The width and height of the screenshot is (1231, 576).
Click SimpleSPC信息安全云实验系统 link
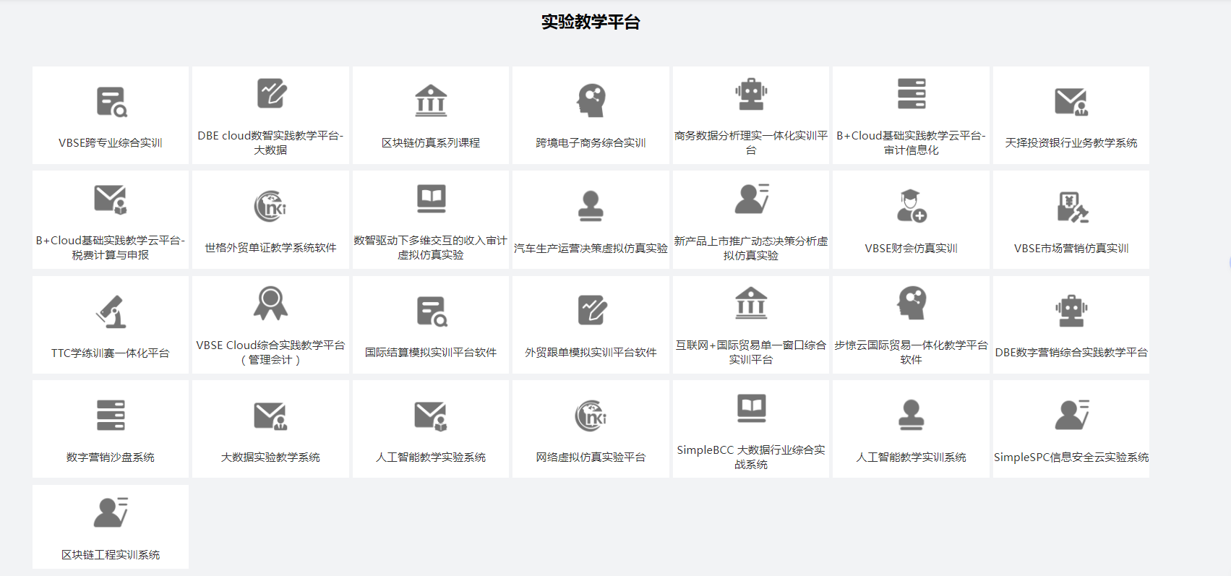[x=1071, y=457]
